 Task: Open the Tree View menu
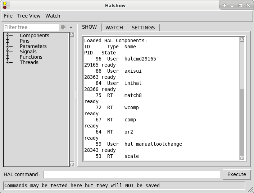pos(29,16)
